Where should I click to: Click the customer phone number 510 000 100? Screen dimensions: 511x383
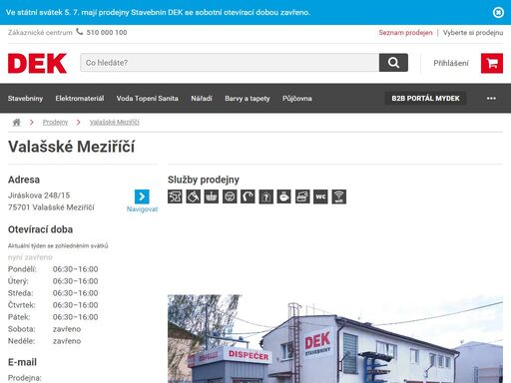coord(107,33)
